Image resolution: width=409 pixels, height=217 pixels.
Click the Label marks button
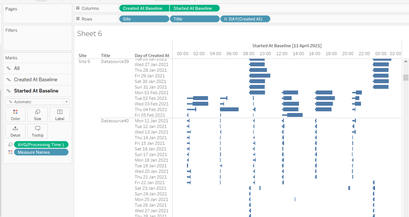tap(60, 115)
